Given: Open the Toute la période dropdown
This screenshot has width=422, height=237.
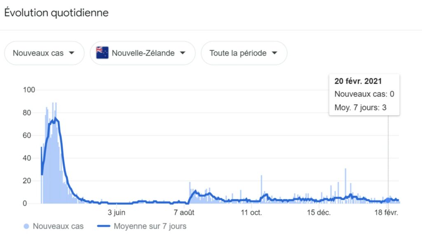Looking at the screenshot, I should pos(244,53).
